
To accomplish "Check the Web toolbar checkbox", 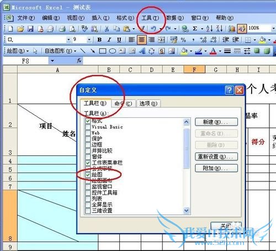I will click(x=88, y=133).
